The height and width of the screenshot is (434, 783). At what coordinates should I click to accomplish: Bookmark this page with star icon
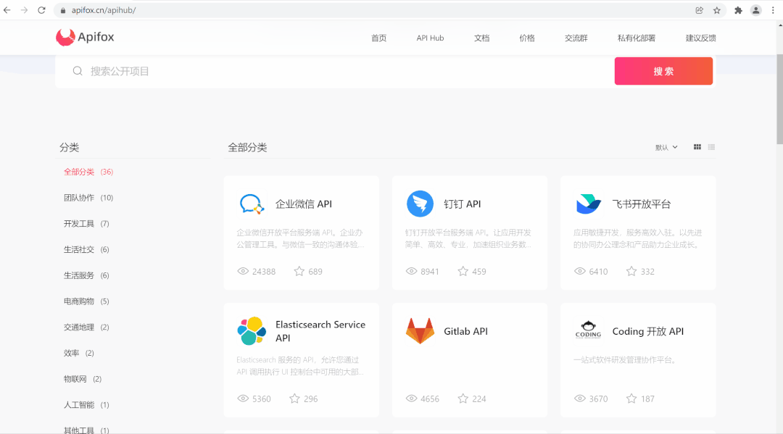[x=716, y=10]
